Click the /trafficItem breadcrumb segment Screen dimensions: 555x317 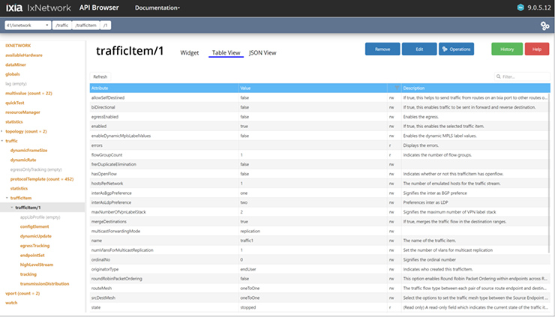[85, 25]
